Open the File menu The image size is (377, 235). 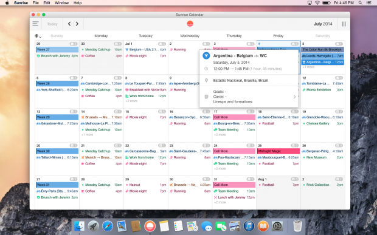36,3
